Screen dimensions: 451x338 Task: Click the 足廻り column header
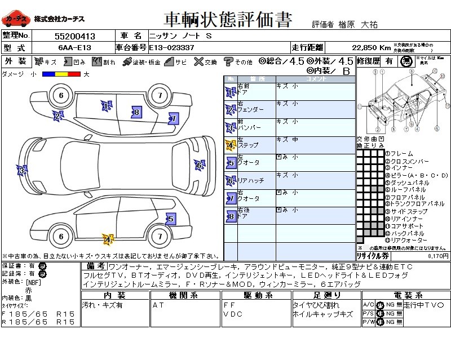tap(327, 295)
